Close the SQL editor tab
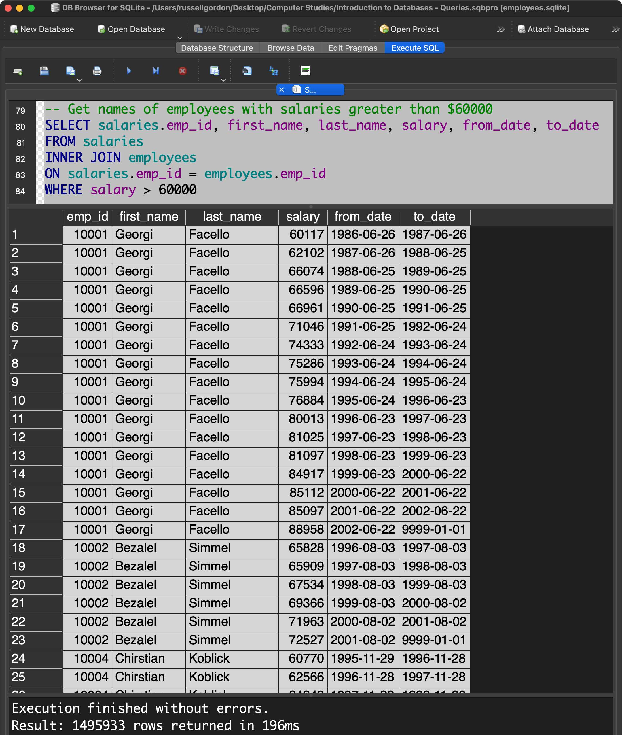The image size is (622, 735). (x=281, y=90)
